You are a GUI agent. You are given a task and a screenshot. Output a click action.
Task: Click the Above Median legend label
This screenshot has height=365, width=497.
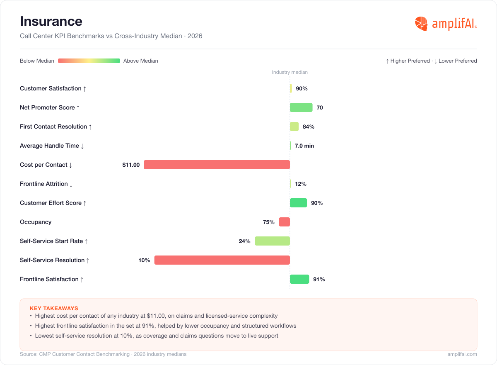pyautogui.click(x=141, y=61)
